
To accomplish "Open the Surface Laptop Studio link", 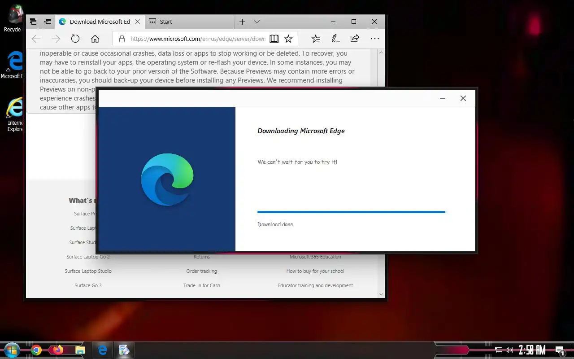I will [88, 271].
